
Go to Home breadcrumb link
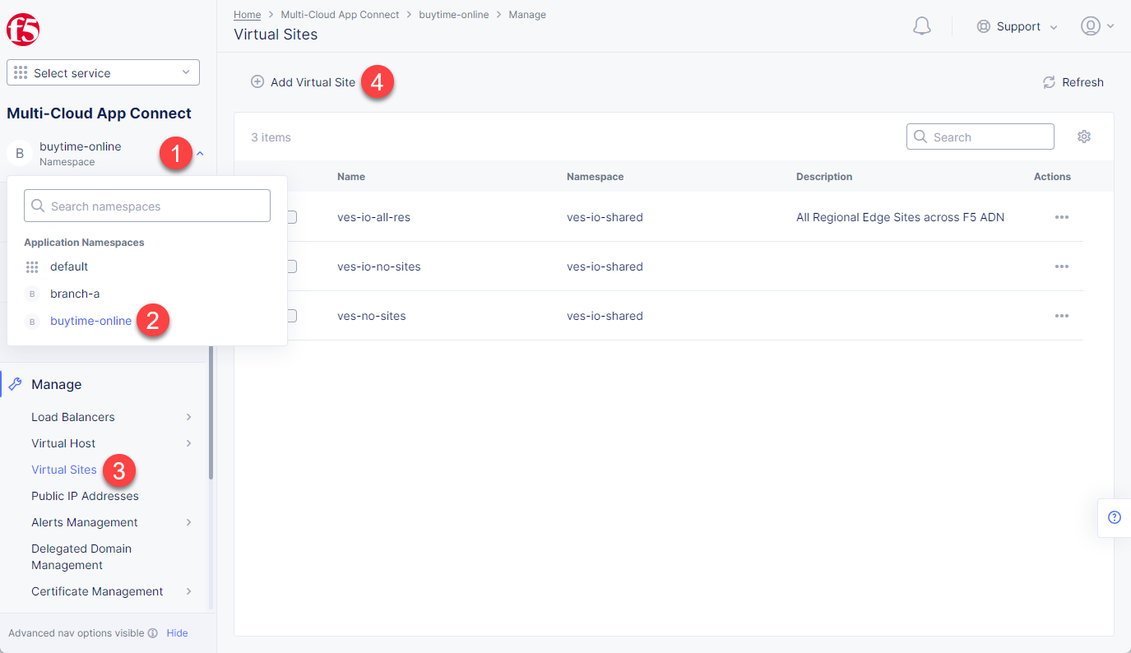click(248, 15)
